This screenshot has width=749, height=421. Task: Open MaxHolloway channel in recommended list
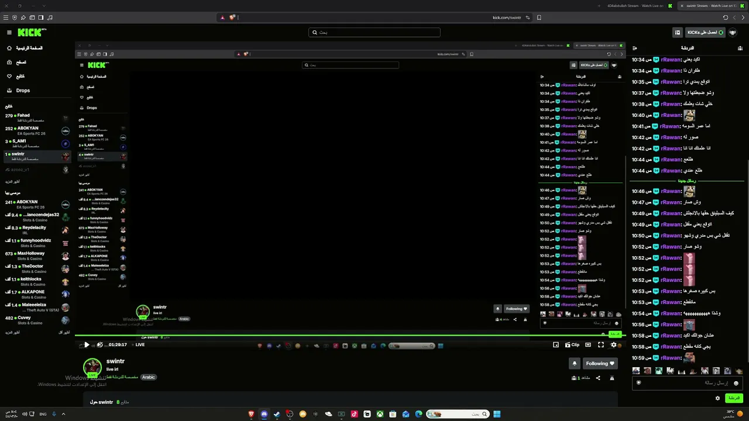[x=37, y=256]
